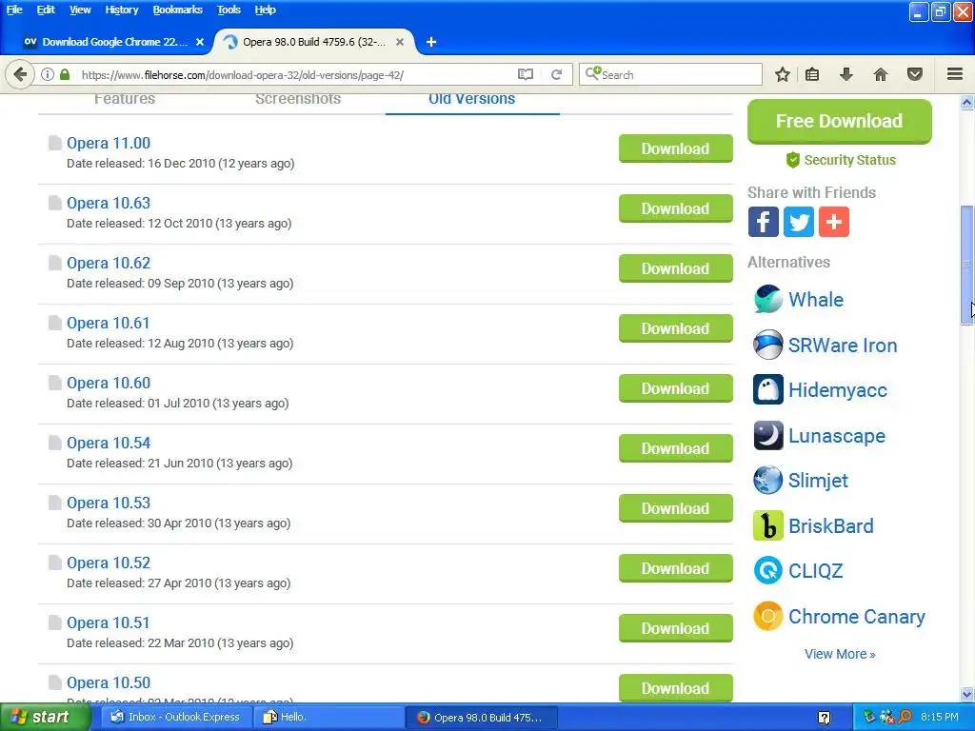Open the Pocket icon in toolbar

click(915, 74)
